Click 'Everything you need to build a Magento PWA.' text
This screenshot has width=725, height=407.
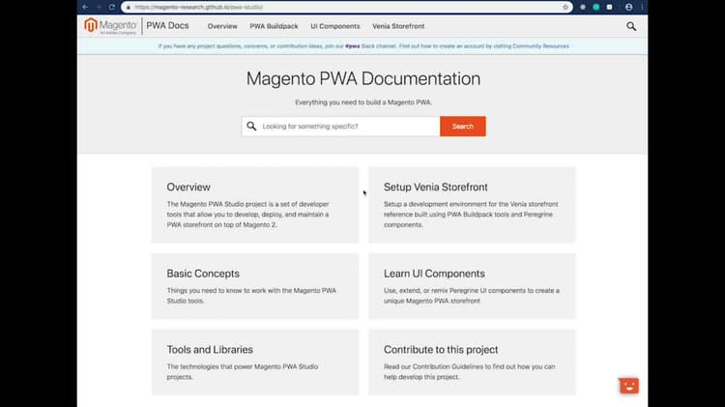pos(362,102)
